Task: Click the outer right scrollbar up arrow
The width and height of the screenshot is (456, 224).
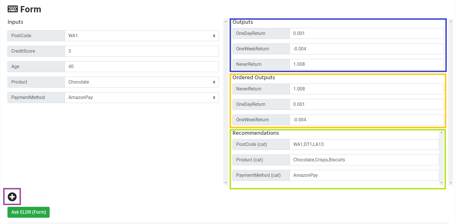Action: coord(451,21)
